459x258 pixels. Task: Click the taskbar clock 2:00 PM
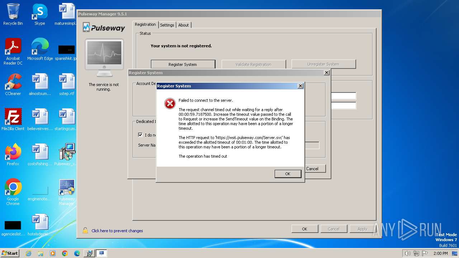pos(440,253)
